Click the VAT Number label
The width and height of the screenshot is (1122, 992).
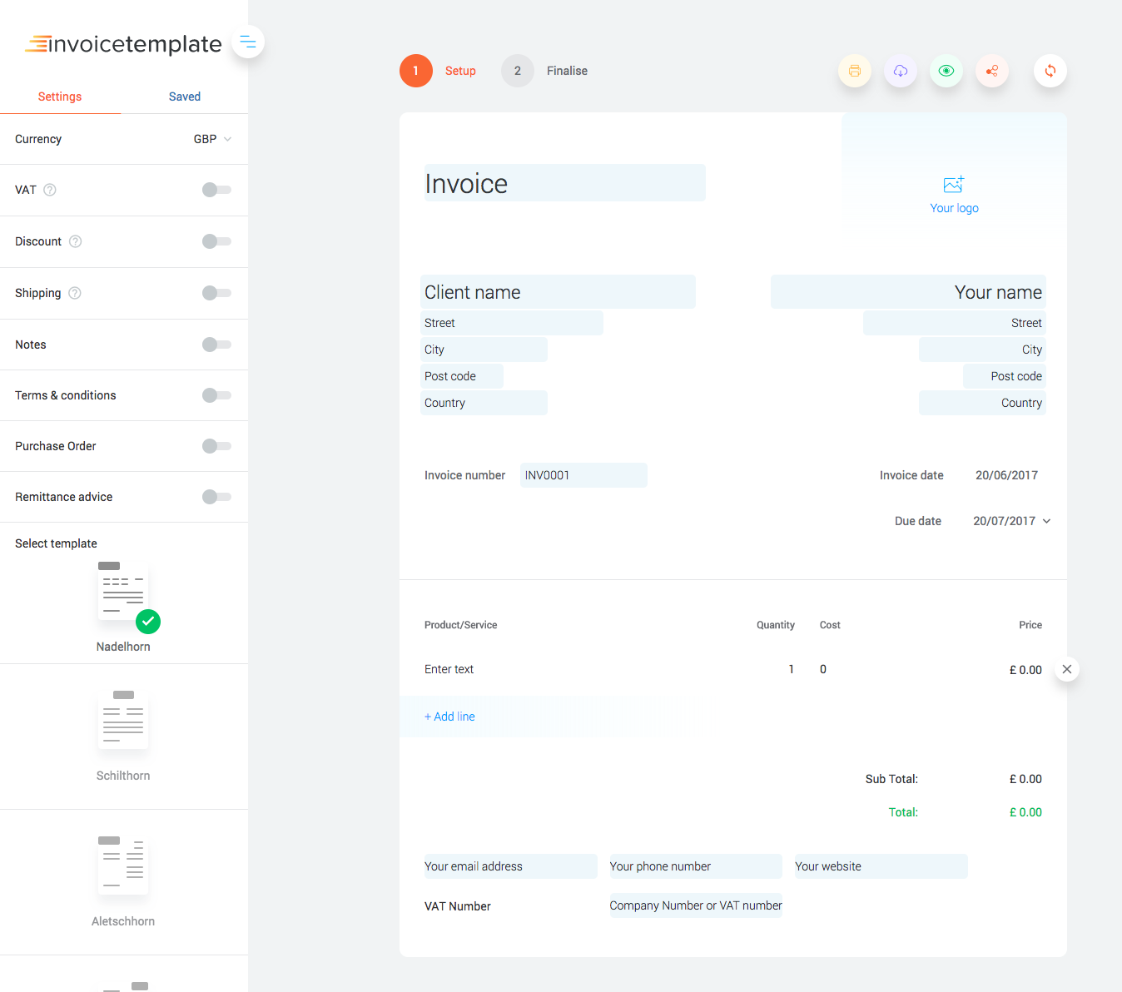(458, 906)
